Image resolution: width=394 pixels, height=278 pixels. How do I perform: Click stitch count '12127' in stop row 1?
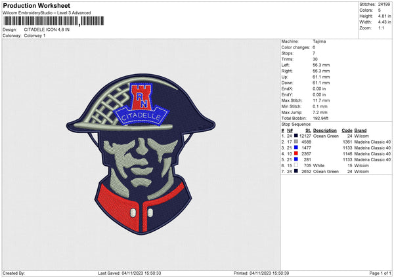point(305,136)
